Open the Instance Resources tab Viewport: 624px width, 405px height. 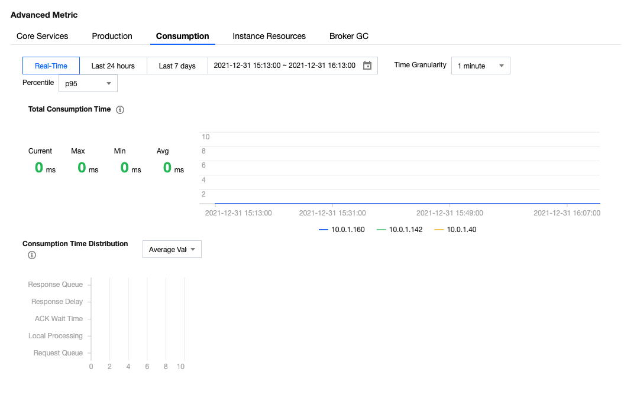click(269, 36)
